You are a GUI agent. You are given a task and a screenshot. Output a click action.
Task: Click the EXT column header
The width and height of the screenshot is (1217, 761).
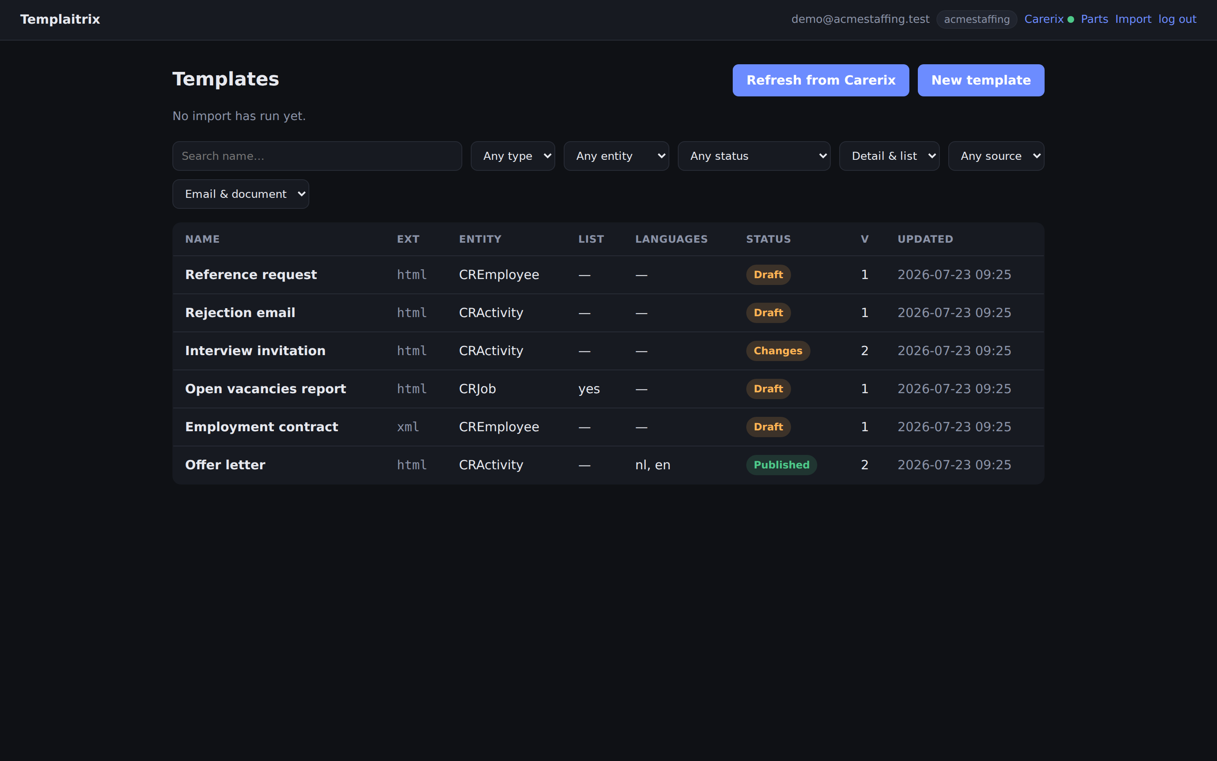pyautogui.click(x=408, y=239)
